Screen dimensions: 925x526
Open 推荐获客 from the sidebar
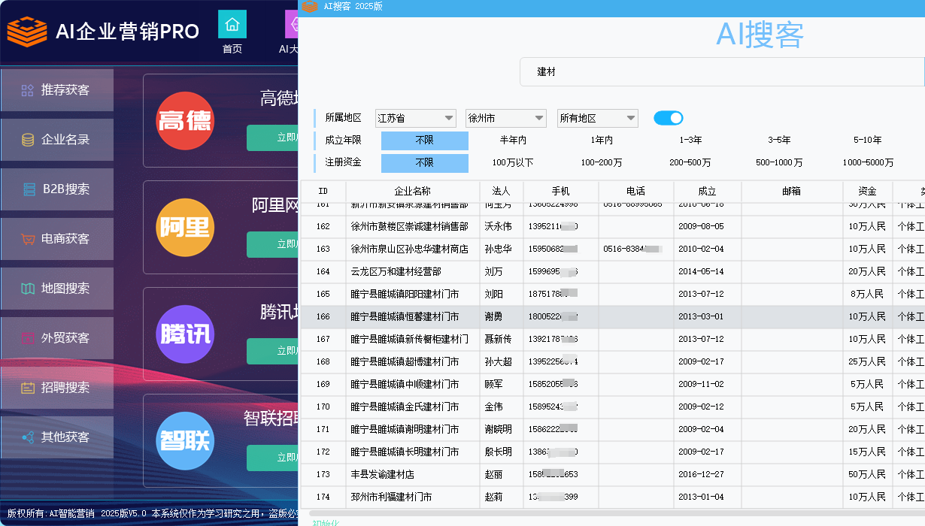coord(57,90)
